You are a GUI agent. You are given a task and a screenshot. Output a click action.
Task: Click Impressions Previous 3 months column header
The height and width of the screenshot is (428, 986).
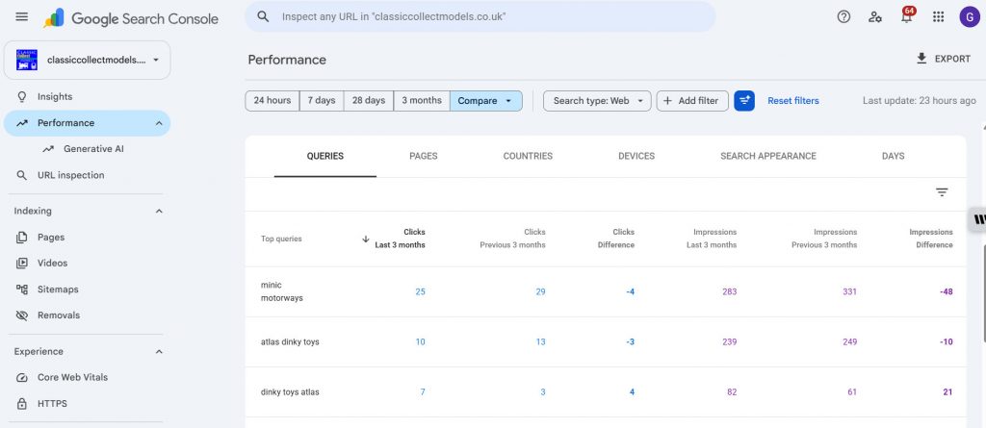tap(824, 239)
